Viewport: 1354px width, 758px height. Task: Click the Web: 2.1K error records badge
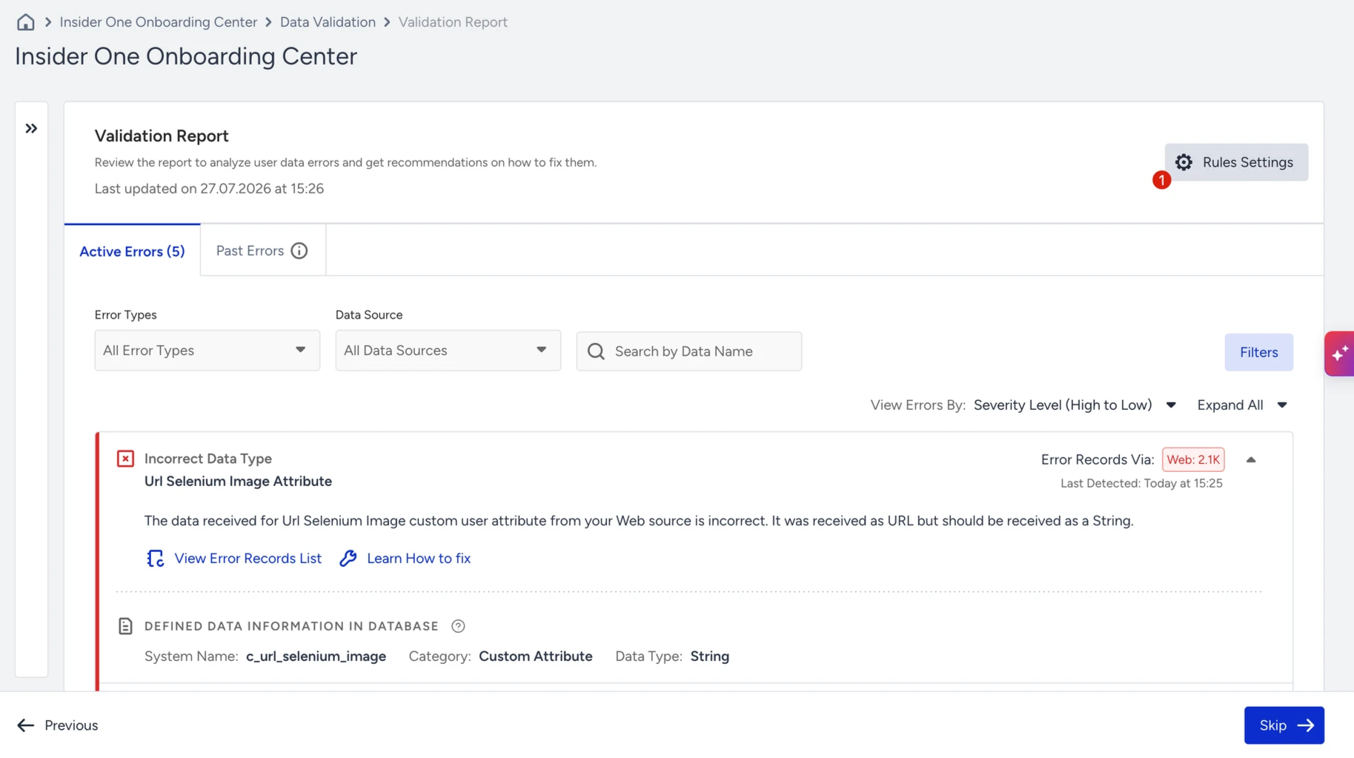[x=1193, y=459]
